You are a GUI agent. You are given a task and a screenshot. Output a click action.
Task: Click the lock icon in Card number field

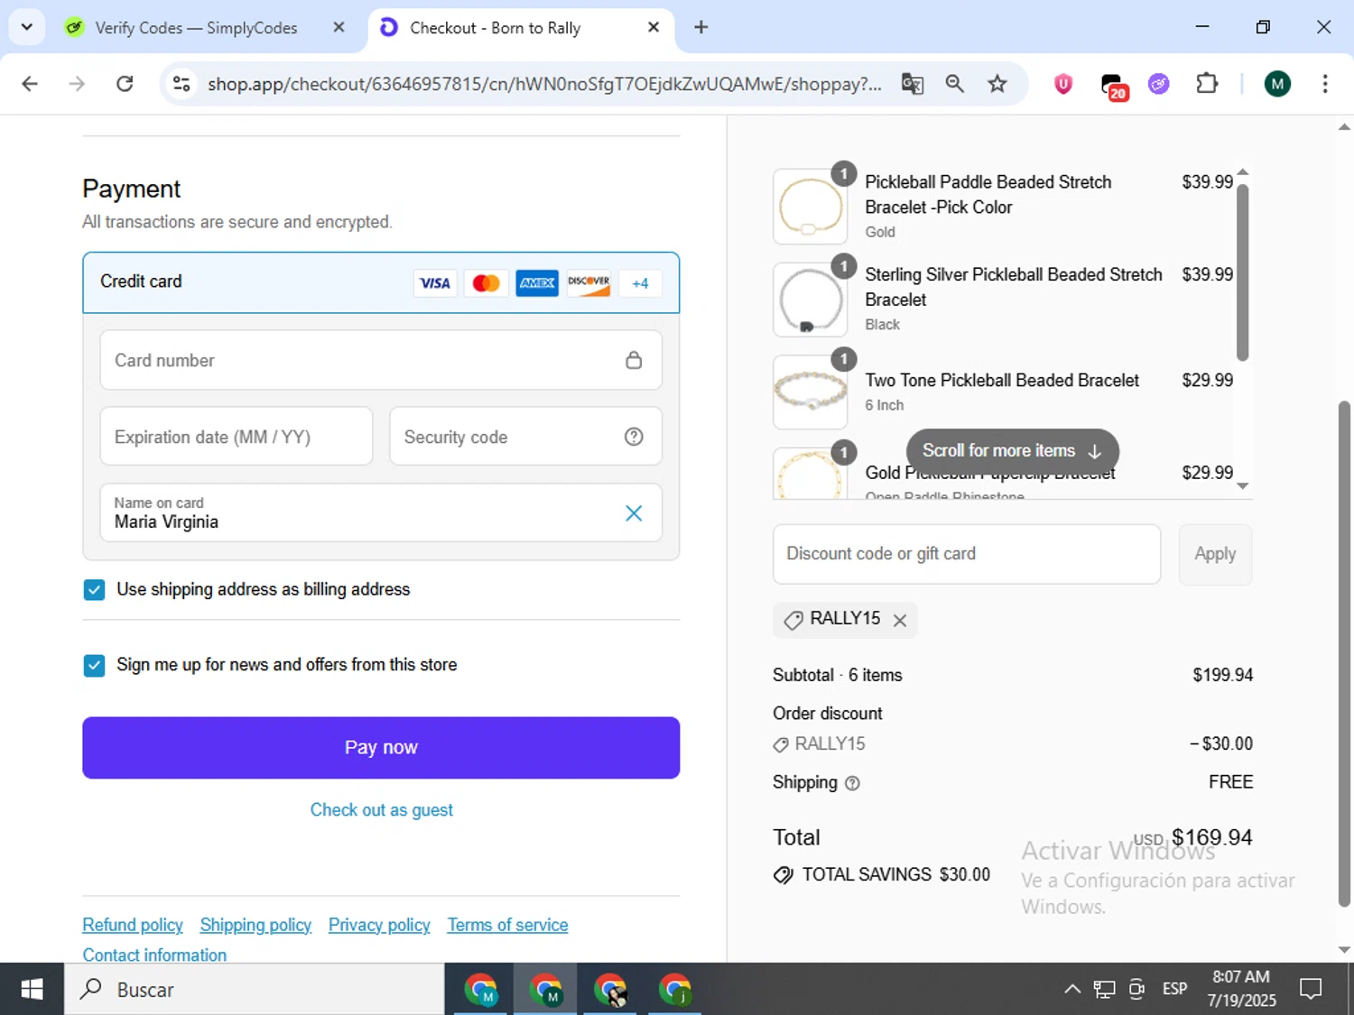tap(634, 360)
